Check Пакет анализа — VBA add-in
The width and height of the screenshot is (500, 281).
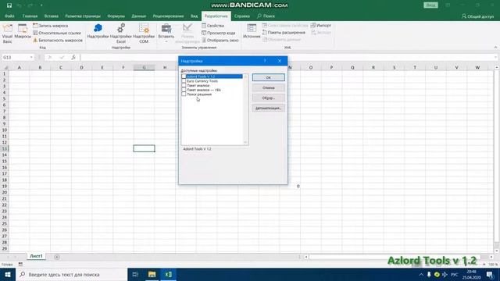[x=184, y=90]
